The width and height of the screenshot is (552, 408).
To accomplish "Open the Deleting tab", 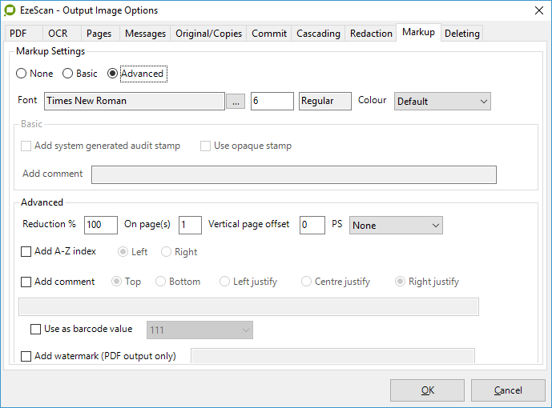I will [x=461, y=34].
